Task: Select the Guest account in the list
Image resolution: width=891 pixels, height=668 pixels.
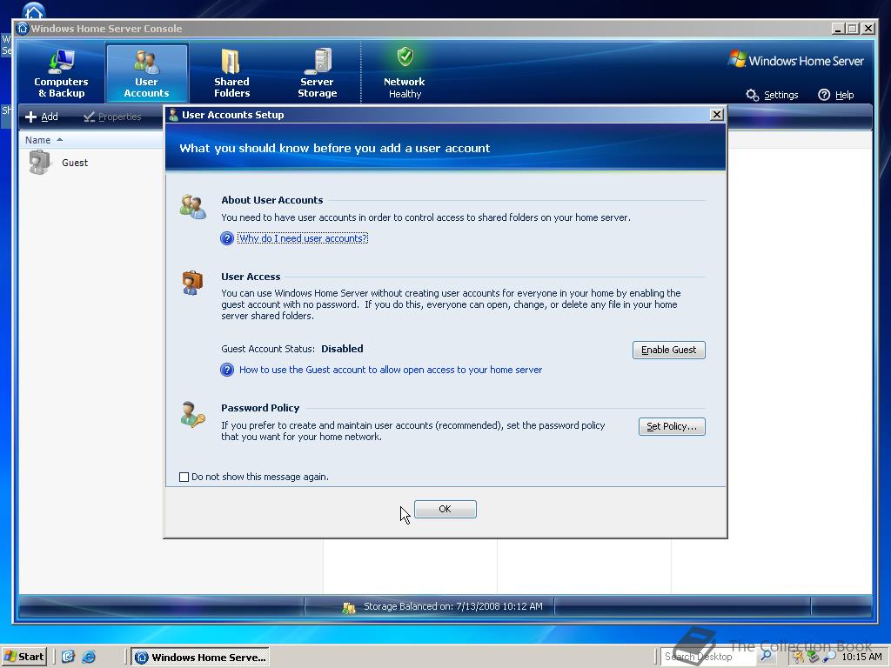Action: (x=75, y=163)
